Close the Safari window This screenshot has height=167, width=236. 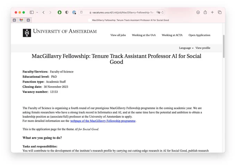pos(16,12)
